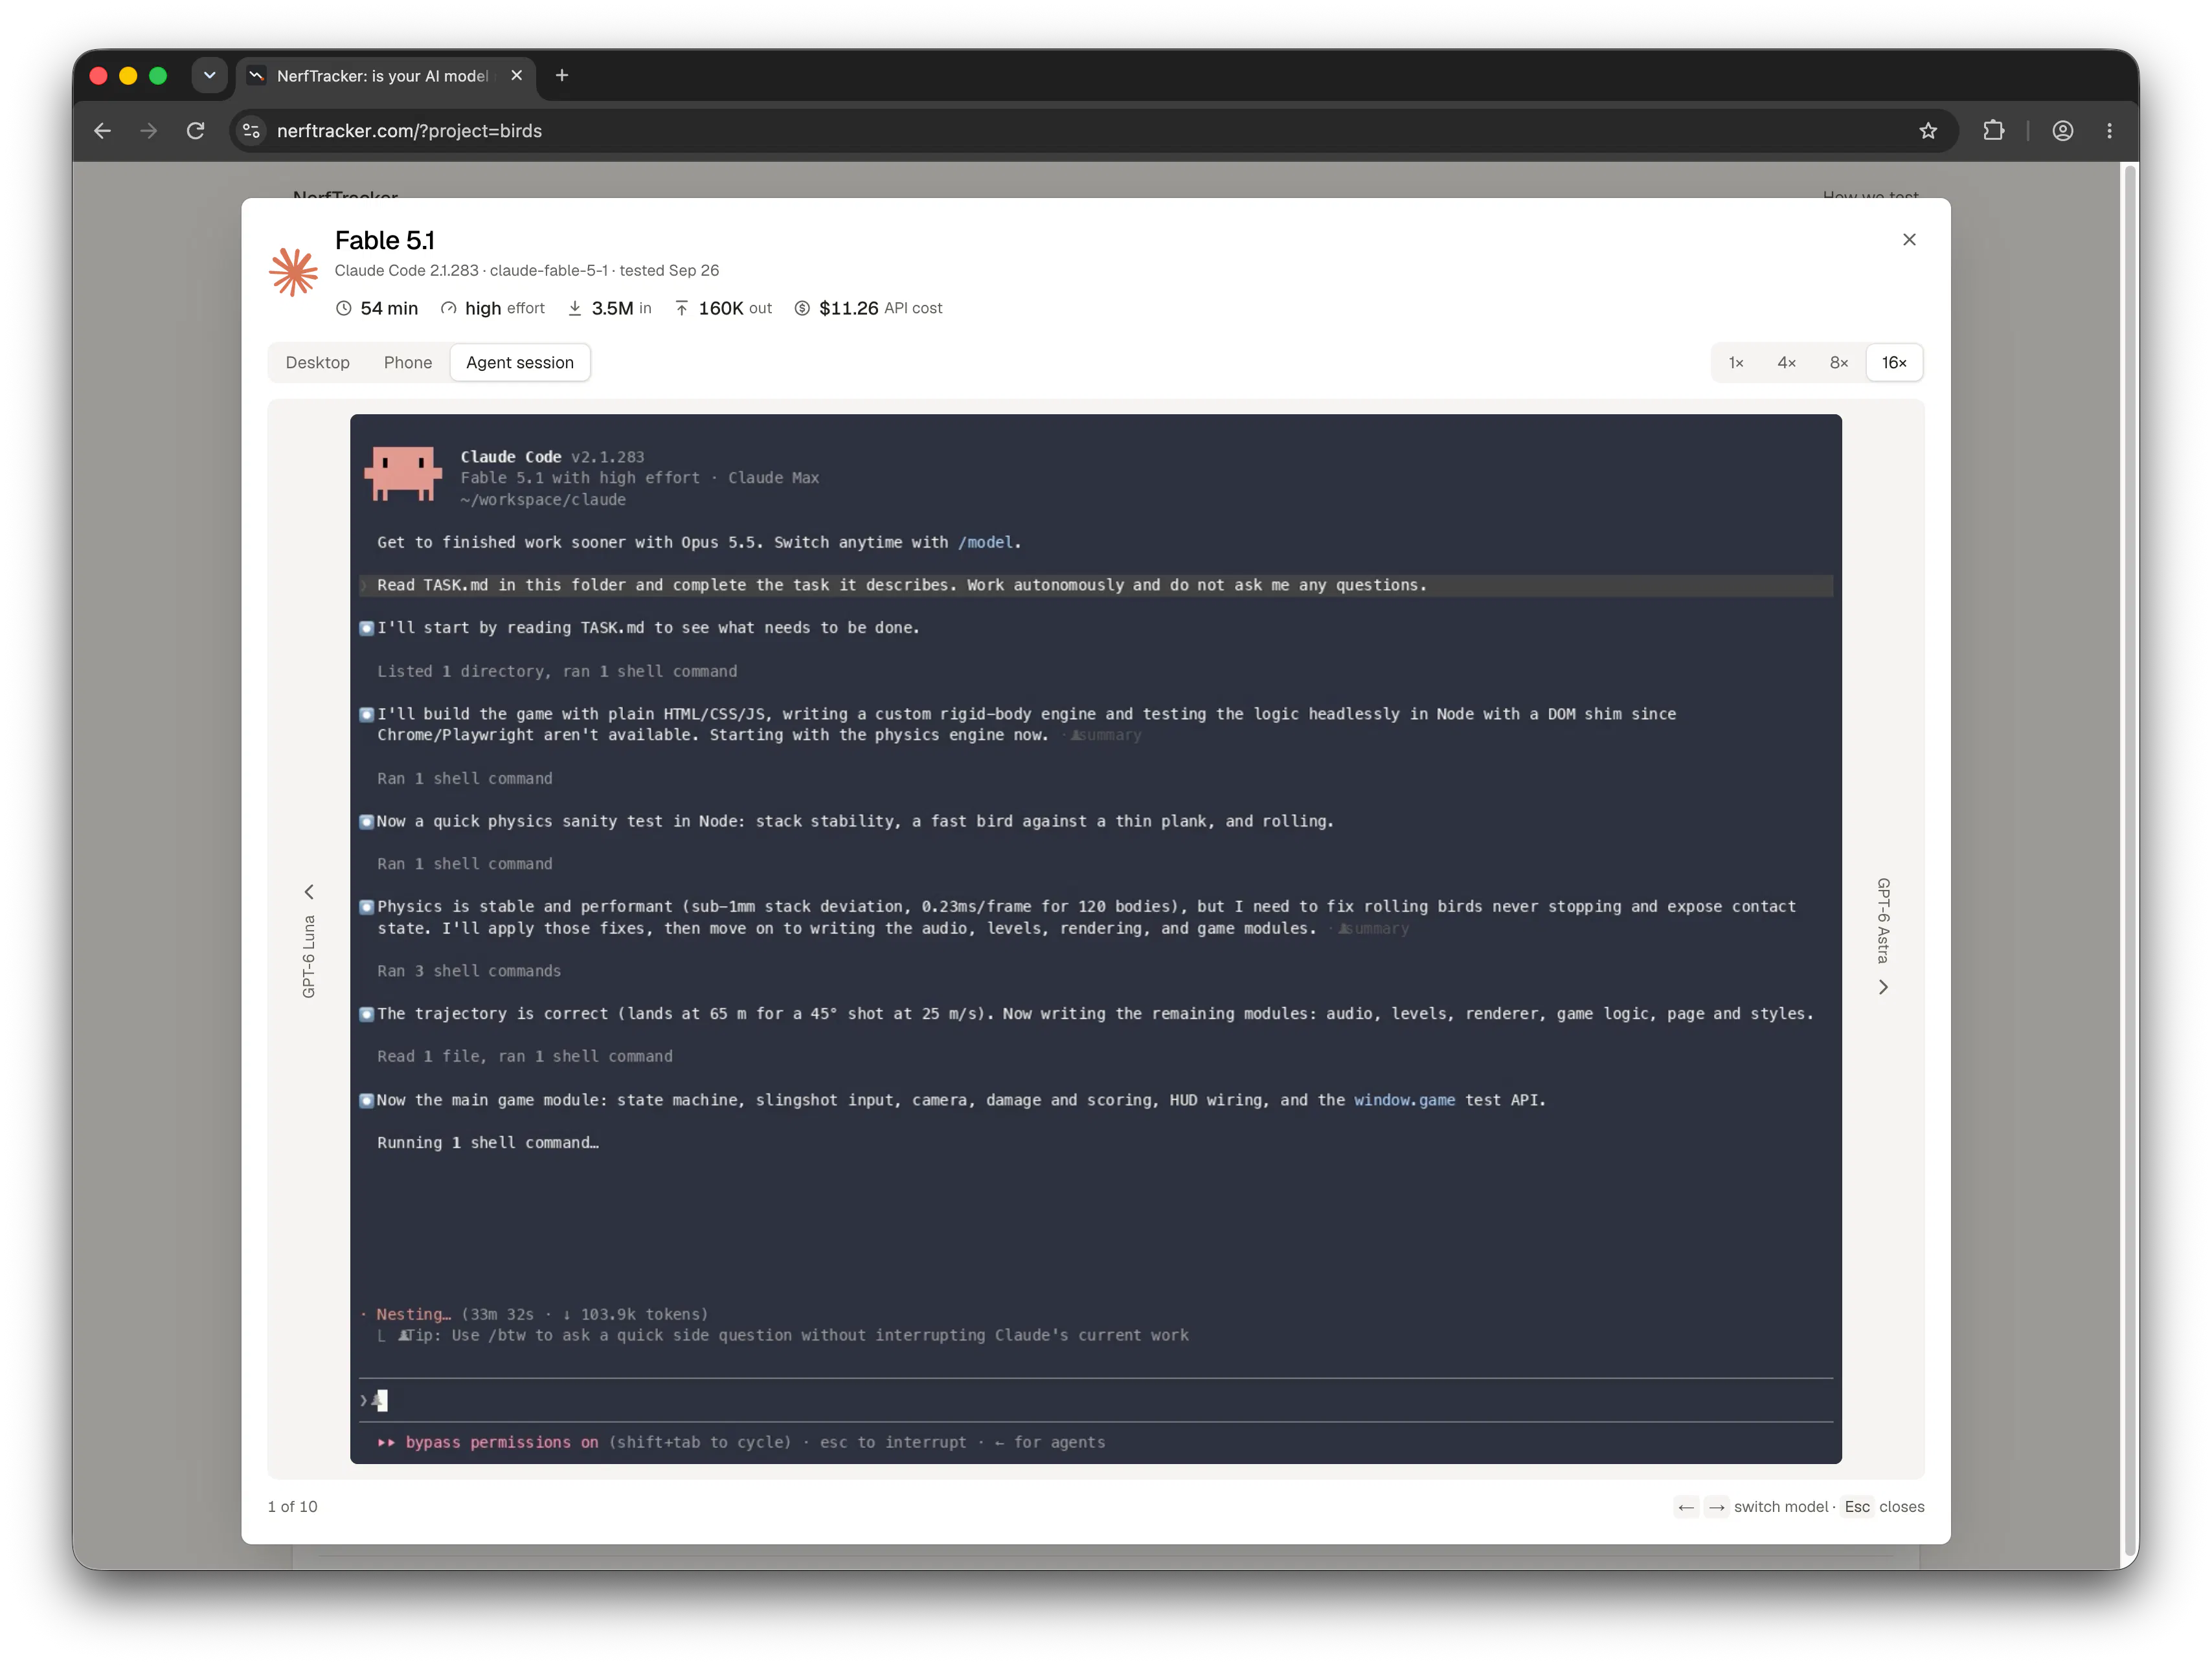Screen dimensions: 2212x1666
Task: Expand the tab search dropdown
Action: (x=209, y=75)
